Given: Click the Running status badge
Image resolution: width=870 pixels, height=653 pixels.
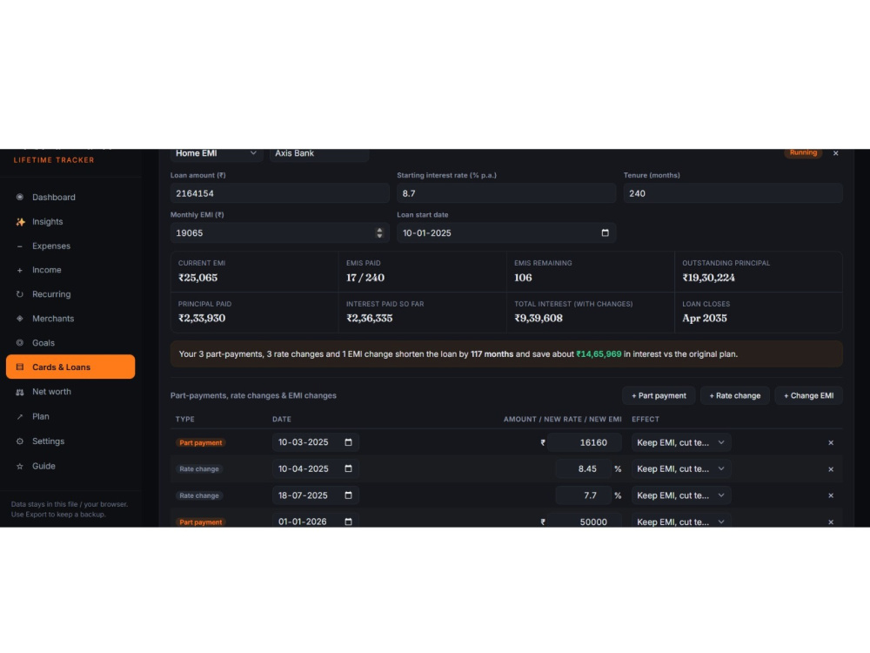Looking at the screenshot, I should tap(803, 152).
